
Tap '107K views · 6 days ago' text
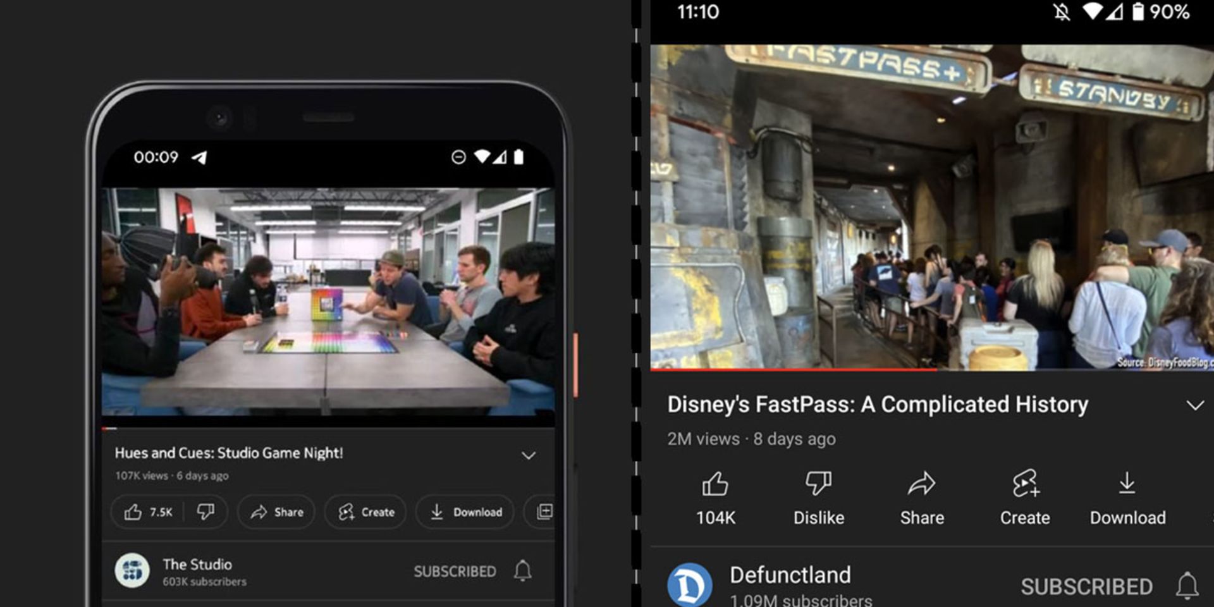coord(171,475)
